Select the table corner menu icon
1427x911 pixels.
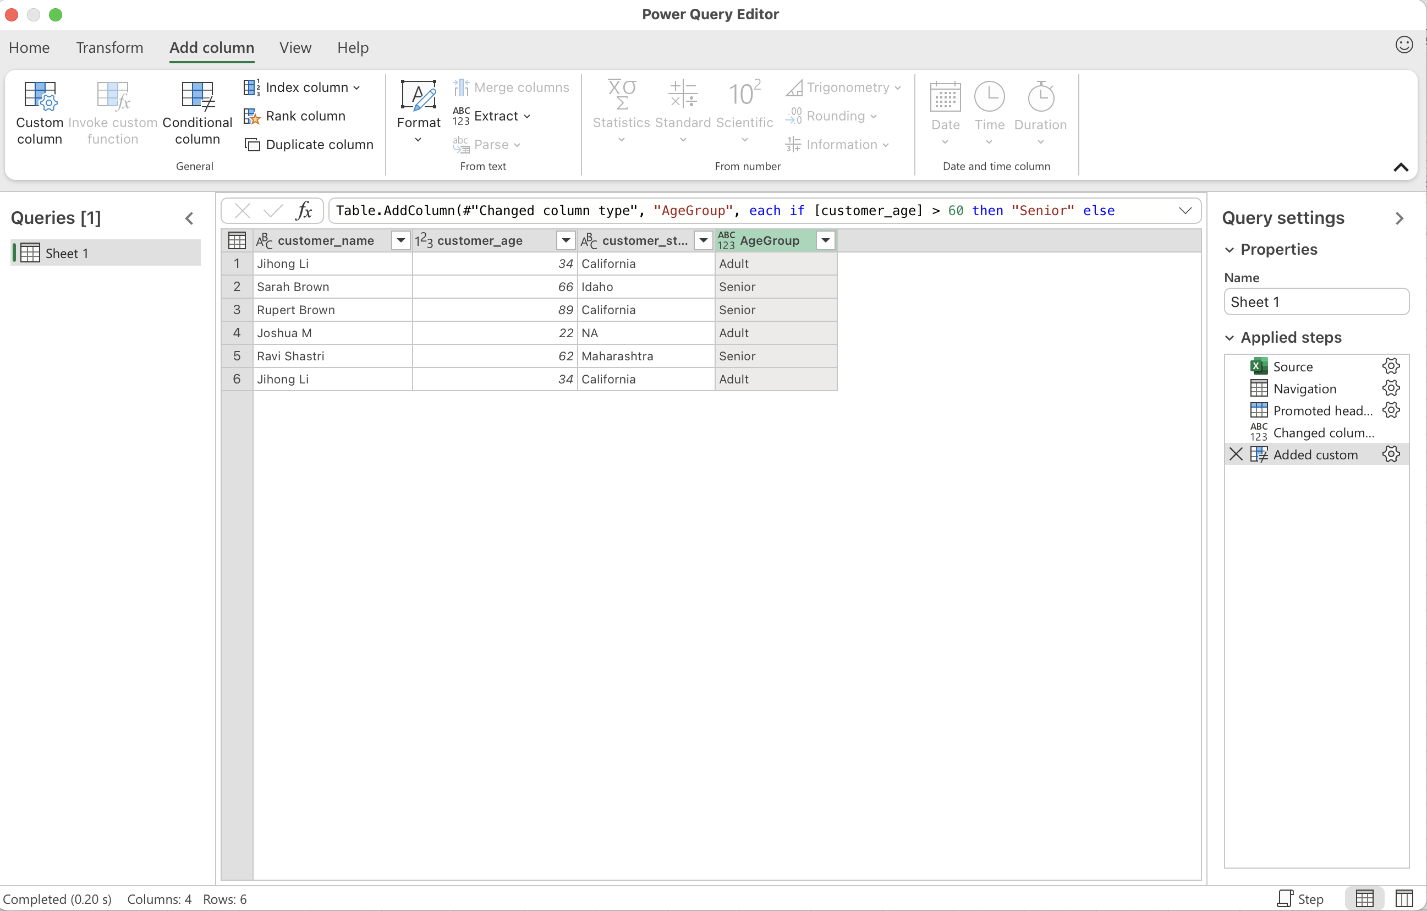[237, 240]
